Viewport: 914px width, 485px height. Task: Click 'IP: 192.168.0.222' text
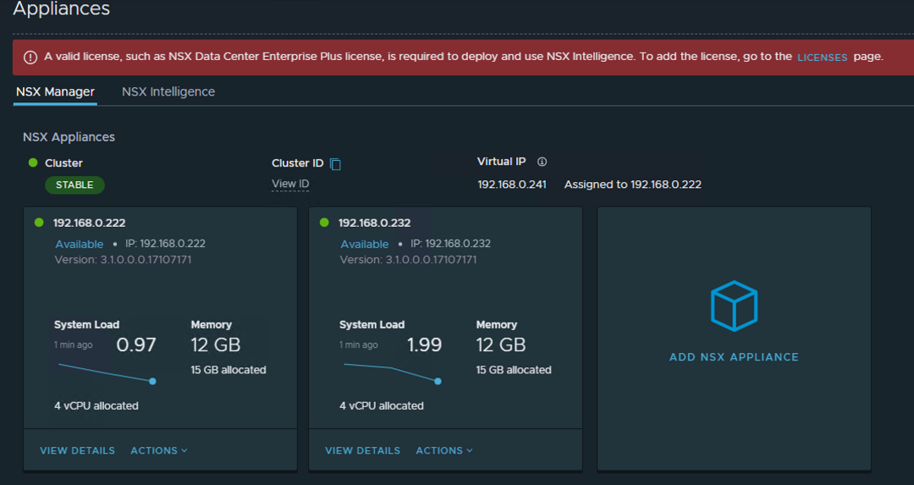pyautogui.click(x=165, y=243)
